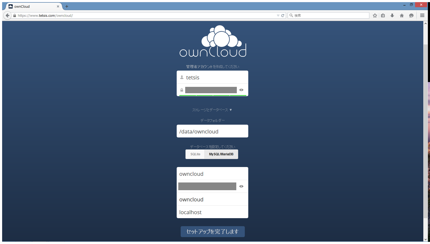430x244 pixels.
Task: Choose MySQL/MariaDB as the database
Action: click(x=221, y=154)
